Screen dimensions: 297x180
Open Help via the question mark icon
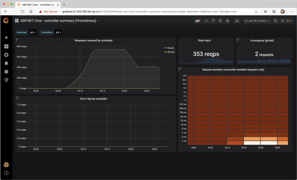6,173
